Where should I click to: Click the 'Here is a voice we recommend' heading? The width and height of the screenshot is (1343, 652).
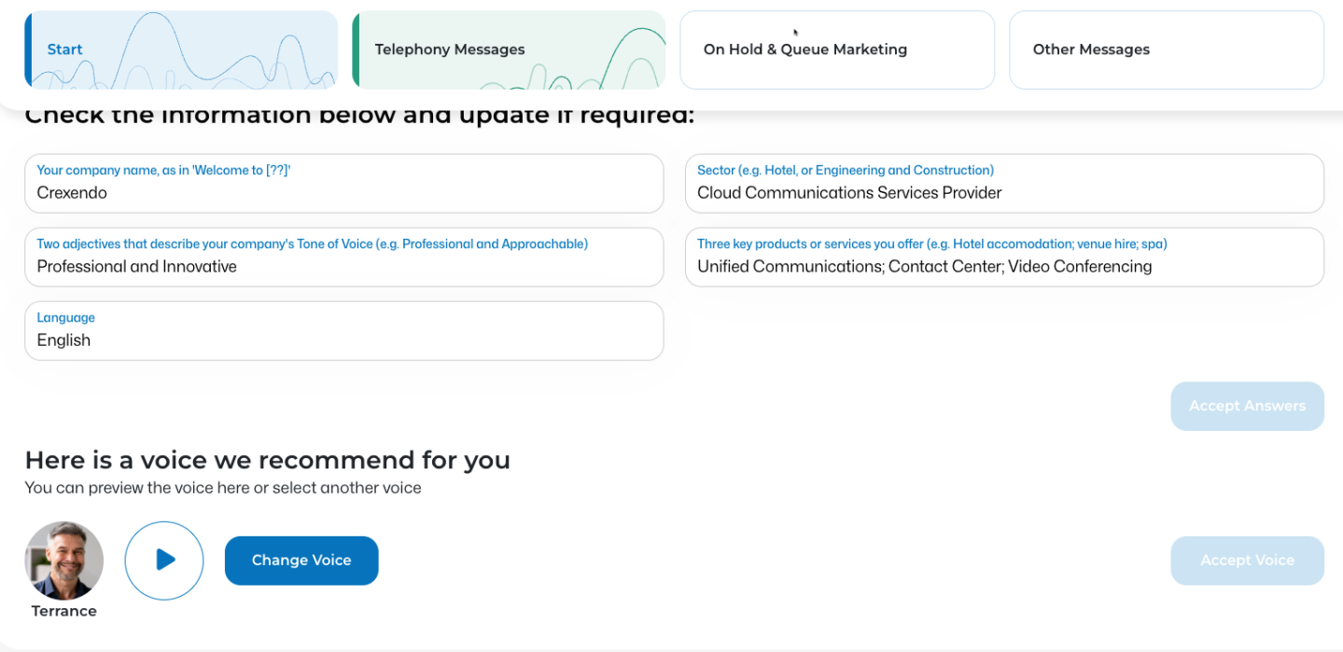coord(267,460)
